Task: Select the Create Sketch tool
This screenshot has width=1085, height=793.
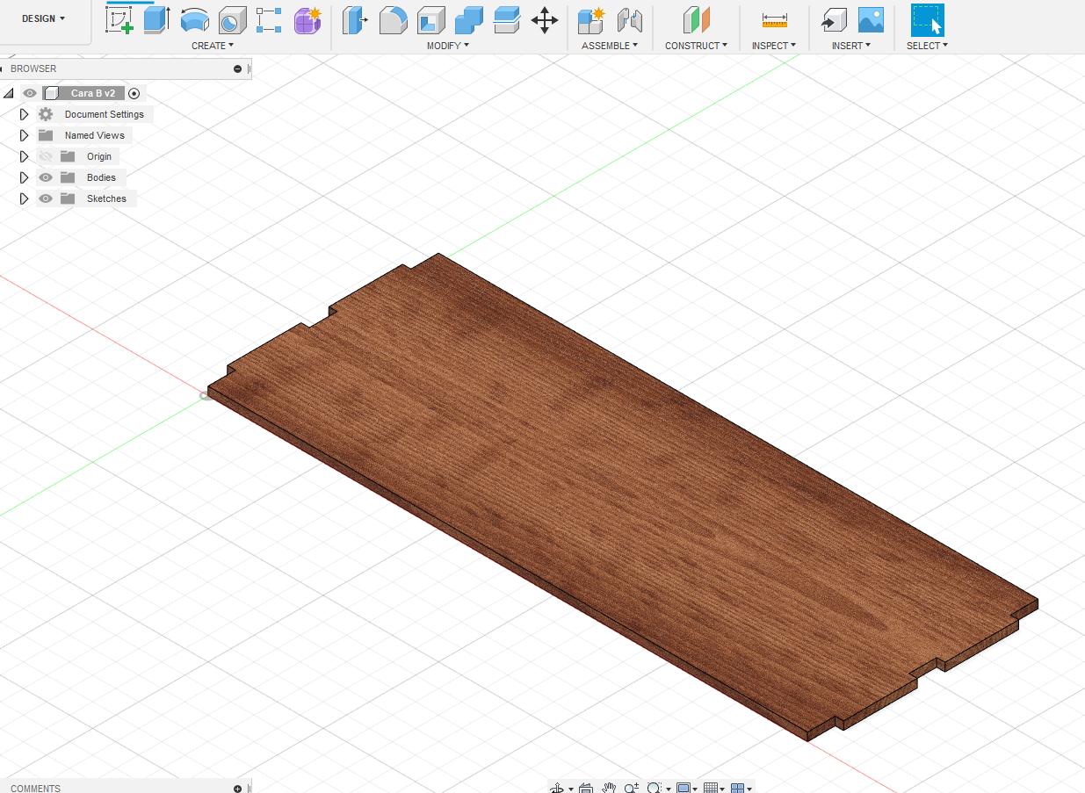Action: click(x=119, y=19)
